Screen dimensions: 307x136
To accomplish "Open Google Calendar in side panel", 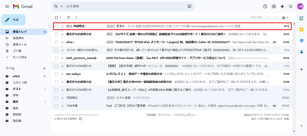I will pos(301,18).
